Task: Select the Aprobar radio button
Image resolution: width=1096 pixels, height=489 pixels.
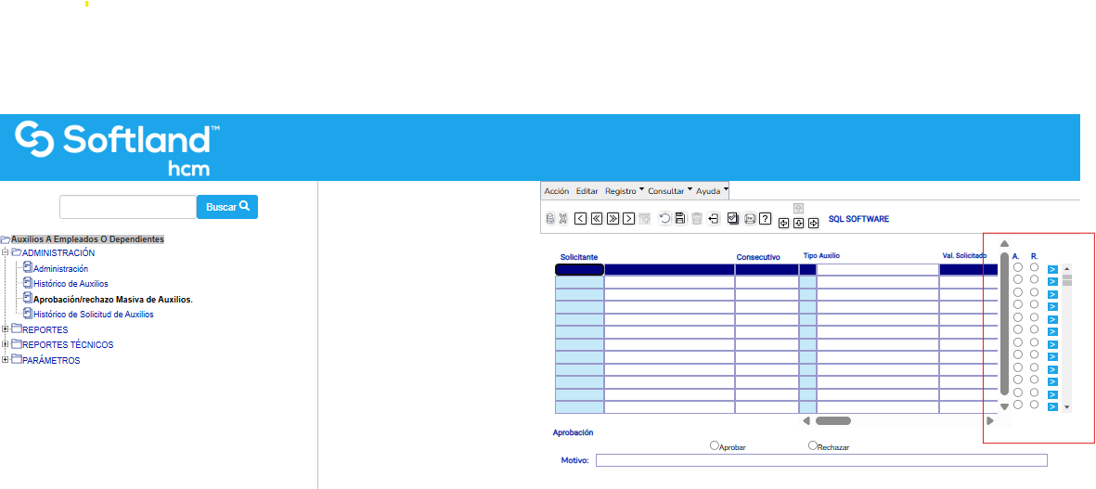Action: pos(715,445)
